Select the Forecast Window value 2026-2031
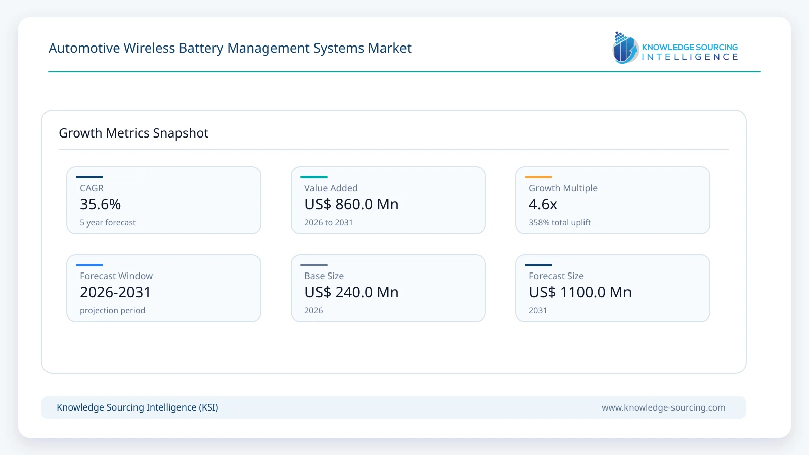This screenshot has width=809, height=455. click(115, 292)
